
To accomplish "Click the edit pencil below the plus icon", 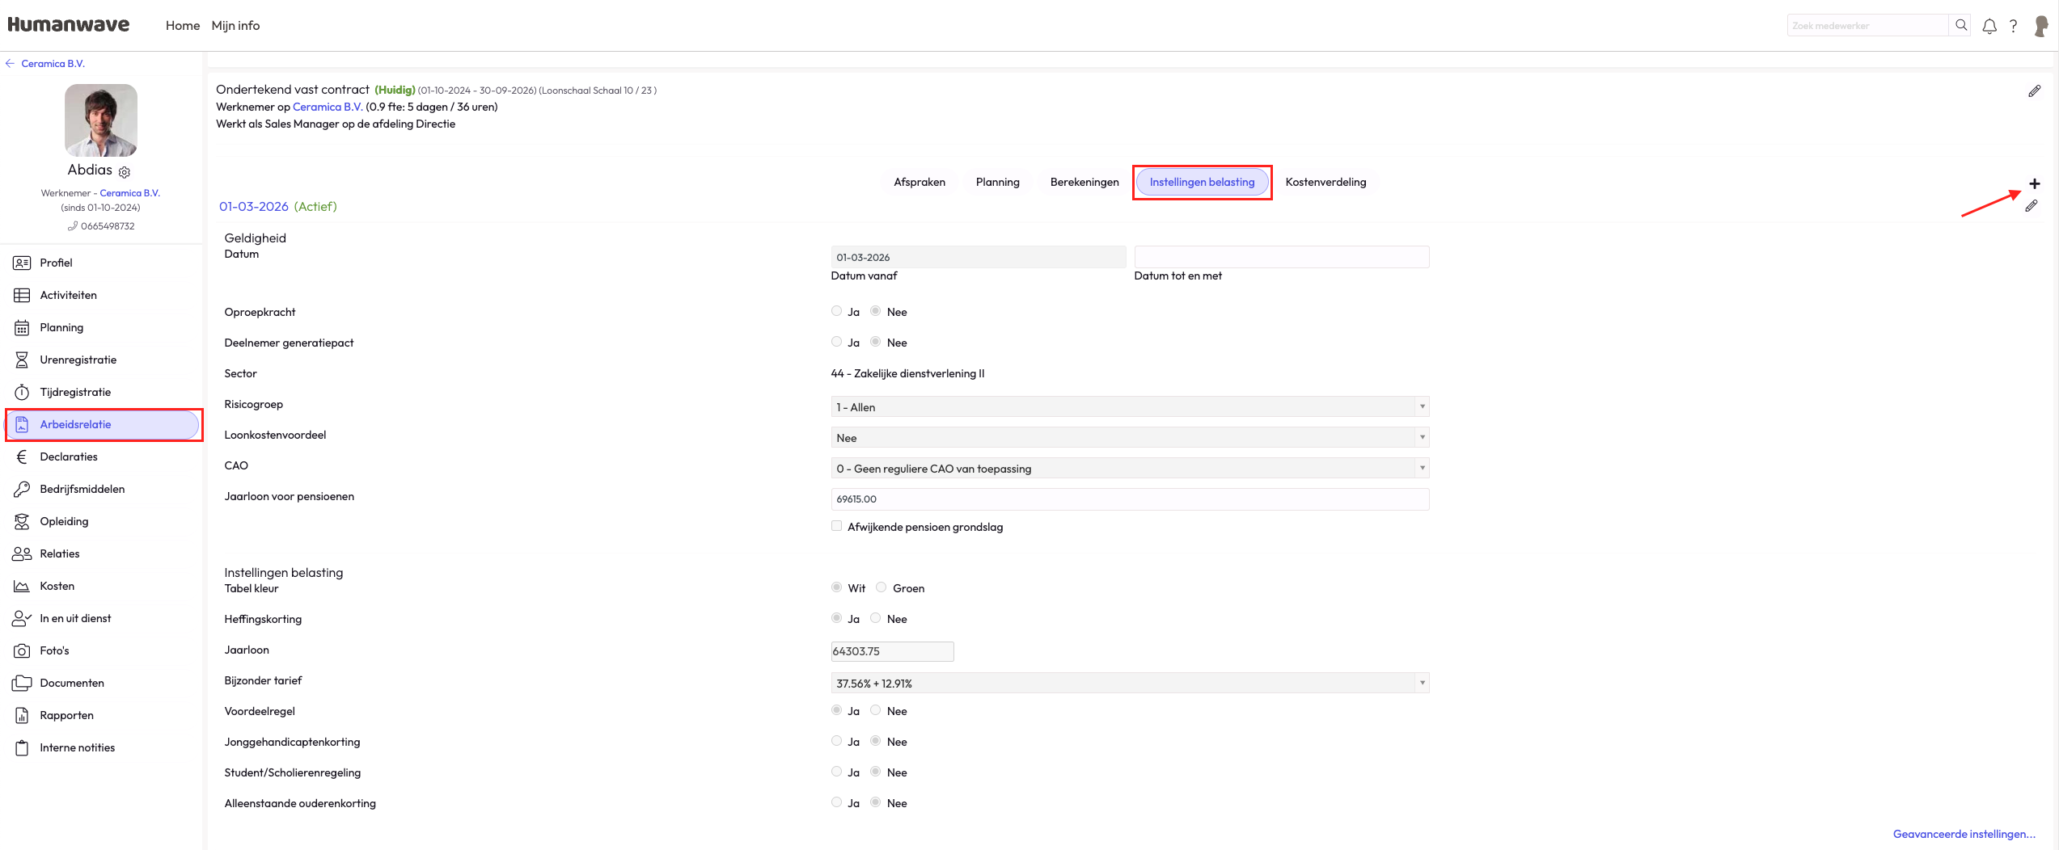I will pyautogui.click(x=2031, y=207).
